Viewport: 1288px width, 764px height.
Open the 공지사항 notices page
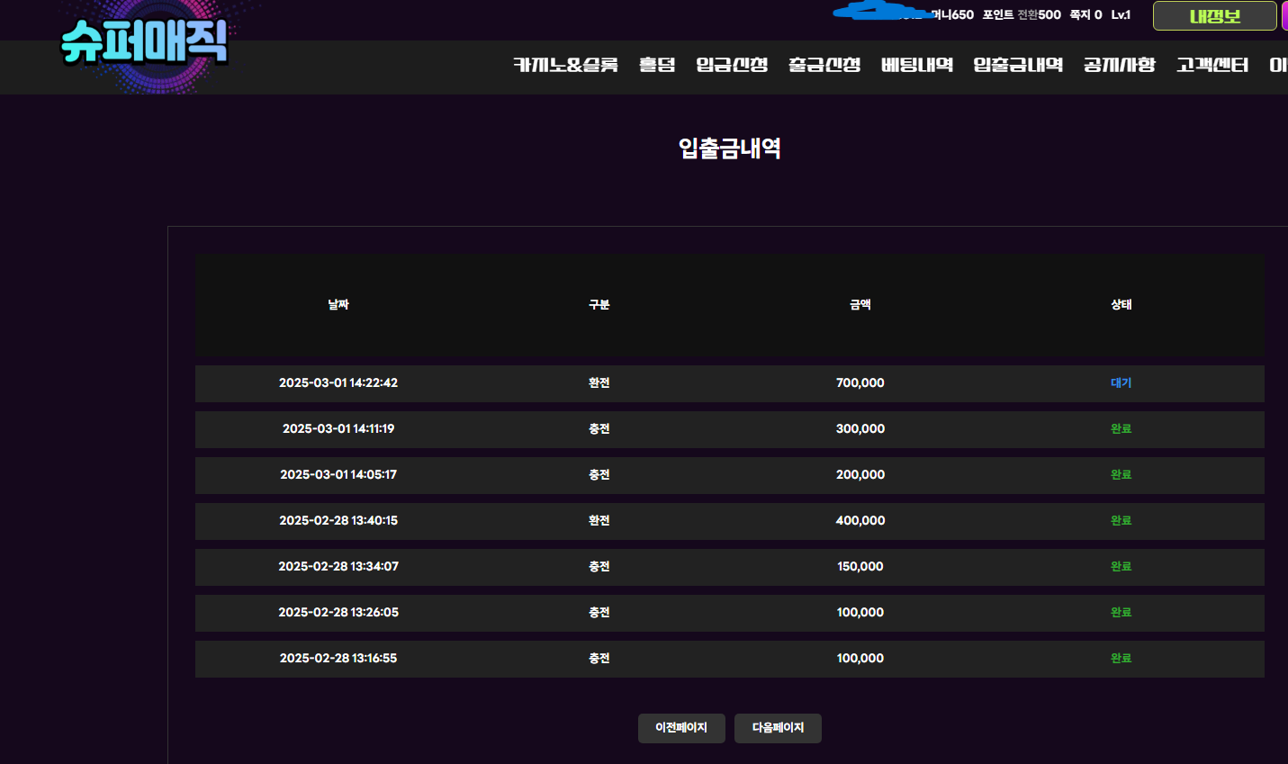pyautogui.click(x=1120, y=65)
